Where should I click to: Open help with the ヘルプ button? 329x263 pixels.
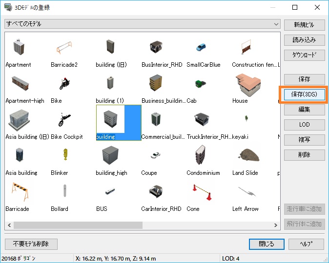point(306,244)
